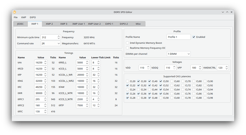Click the tRFC2 value spinner
The width and height of the screenshot is (246, 135).
(41, 105)
